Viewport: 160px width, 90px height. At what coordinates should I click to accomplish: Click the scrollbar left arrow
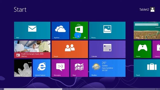[2, 89]
